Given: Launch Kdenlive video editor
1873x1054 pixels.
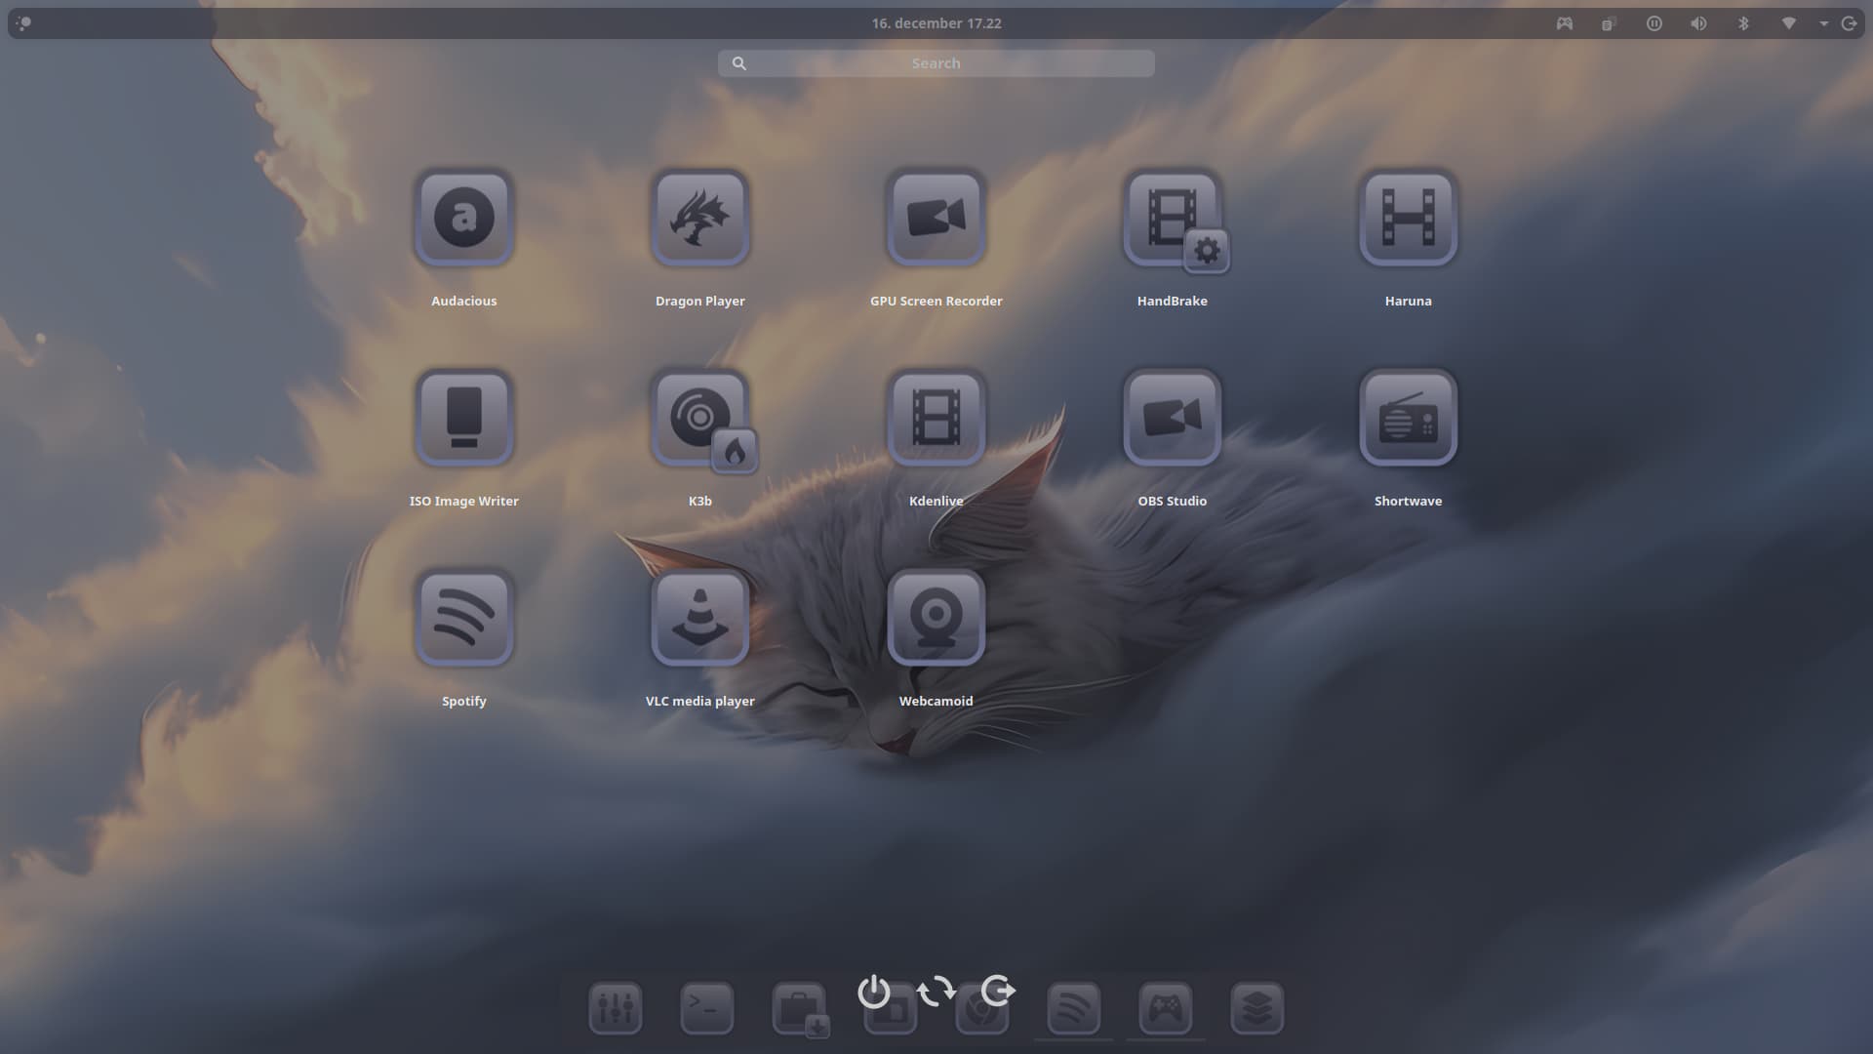Looking at the screenshot, I should [936, 418].
